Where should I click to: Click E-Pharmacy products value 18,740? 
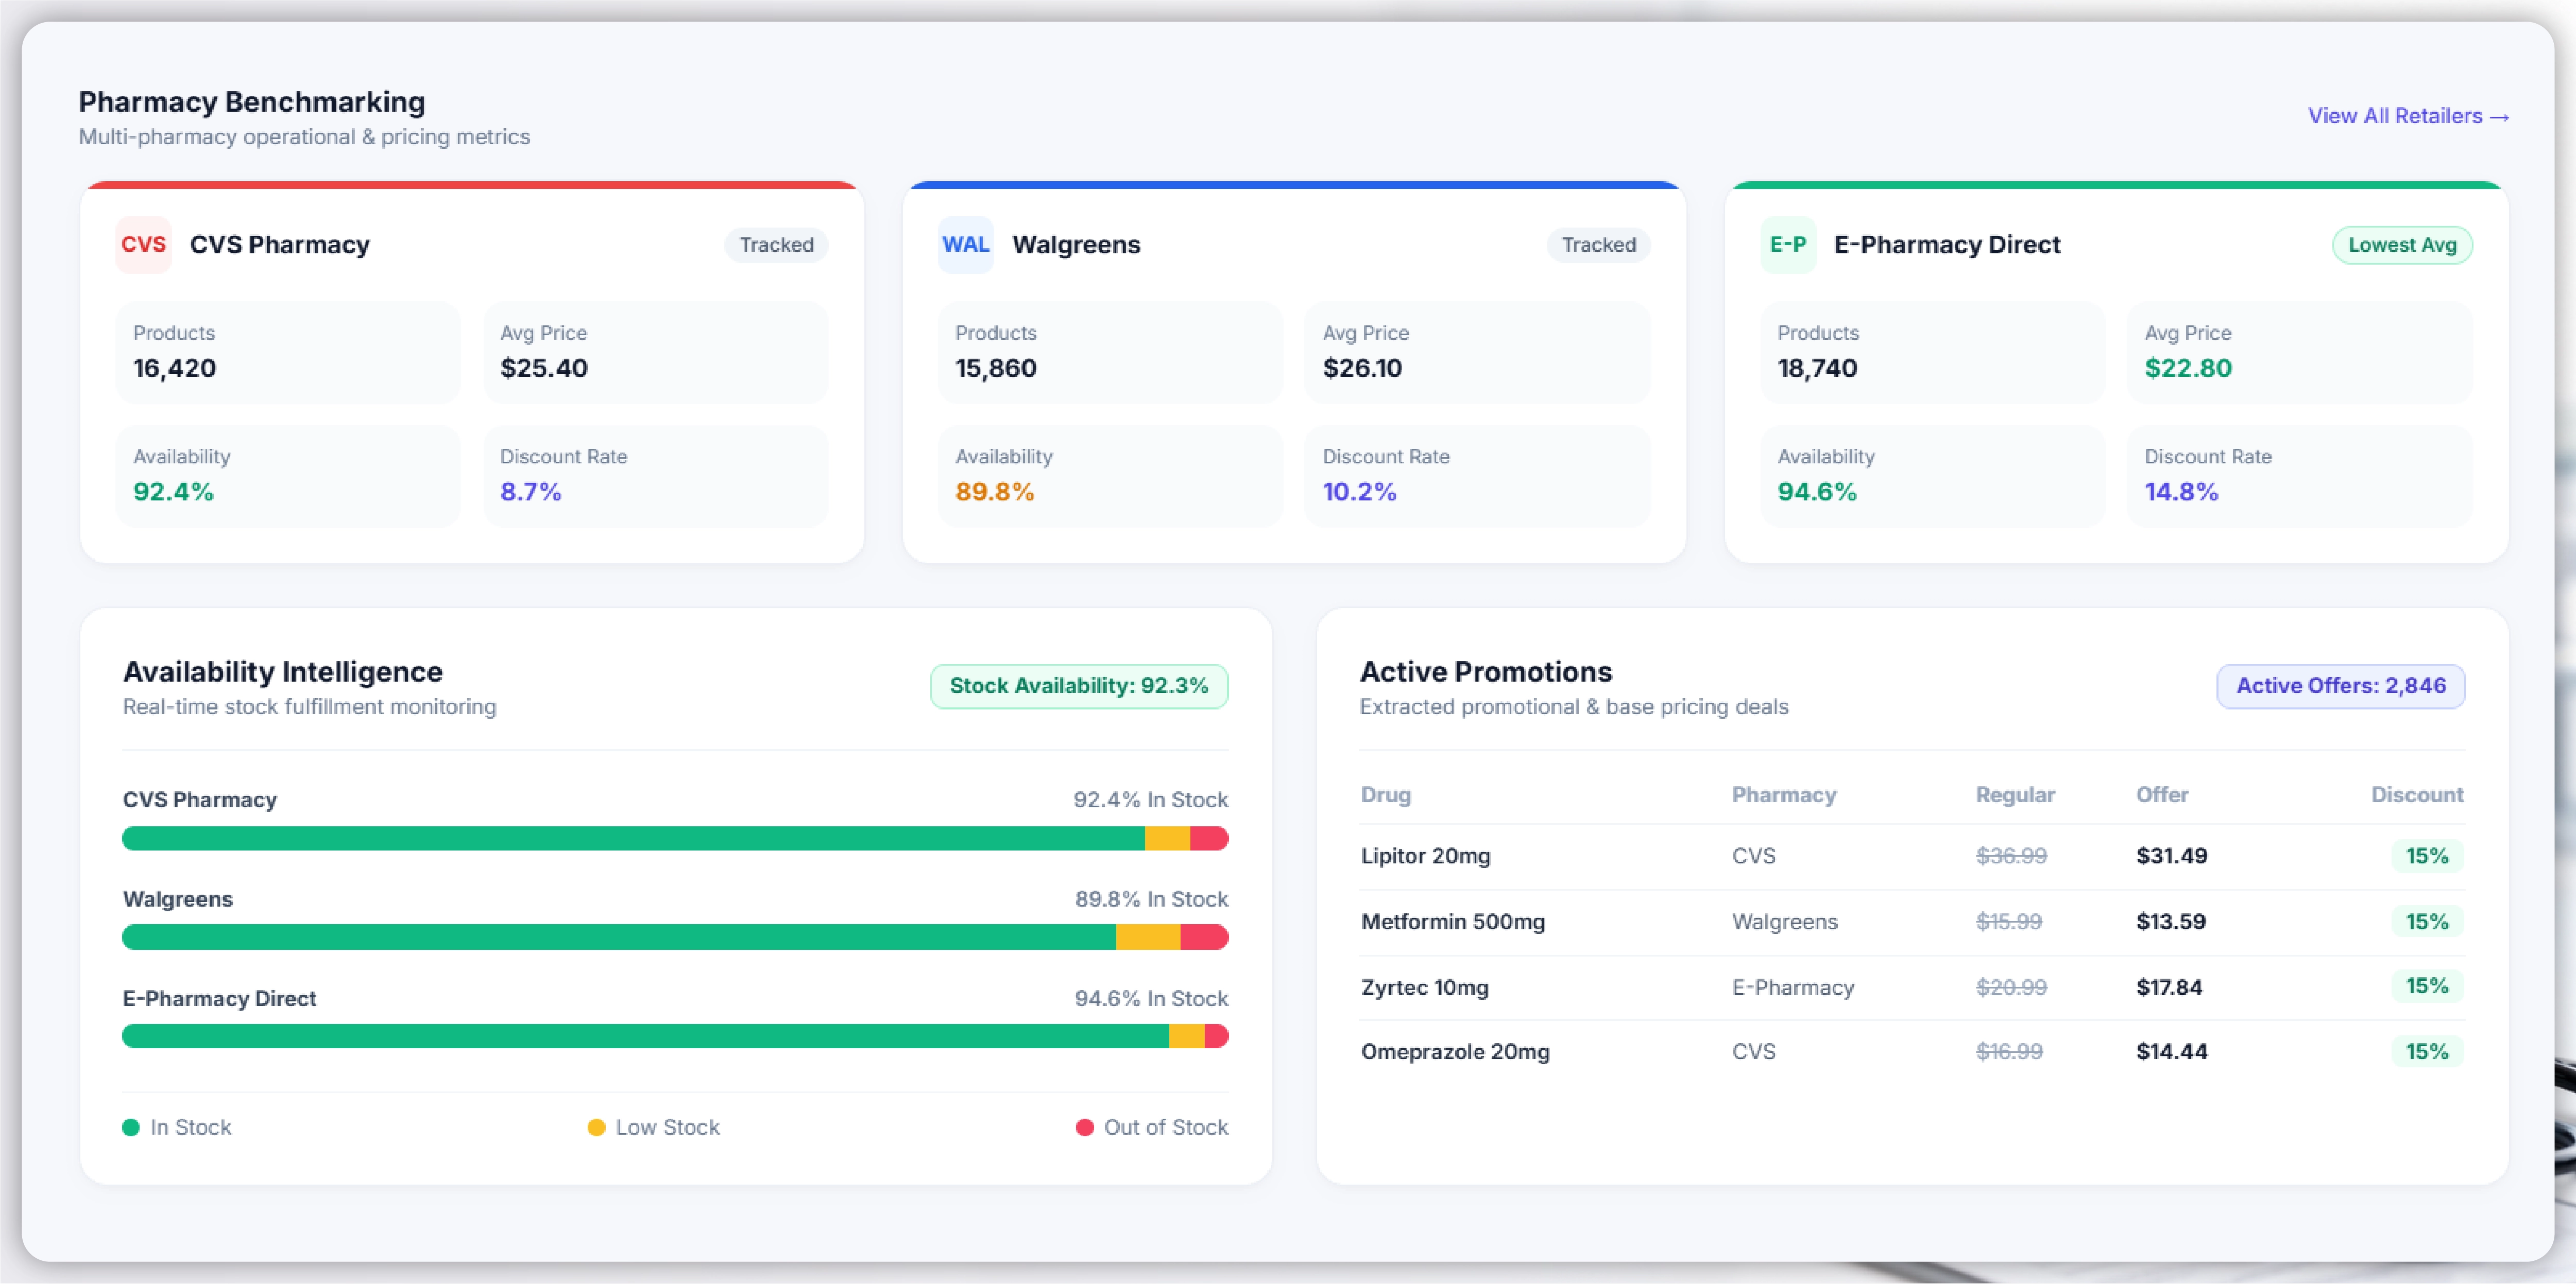click(1817, 369)
